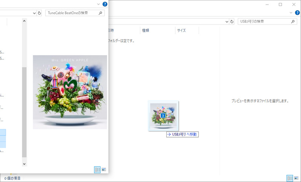Image resolution: width=301 pixels, height=182 pixels.
Task: Select the Mrs. GREEN APPLE album preview
Action: [70, 92]
